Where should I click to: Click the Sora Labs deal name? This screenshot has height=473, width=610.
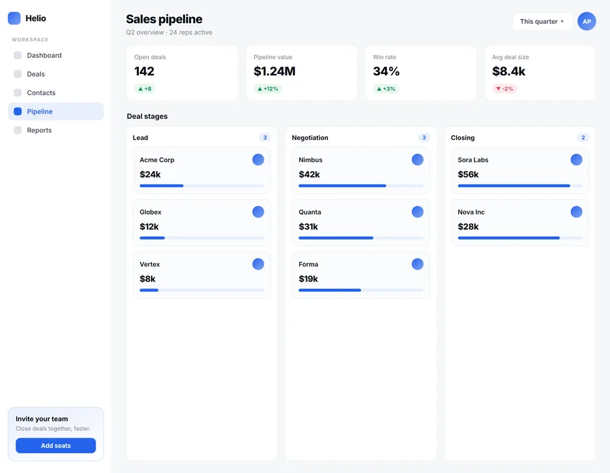coord(473,159)
